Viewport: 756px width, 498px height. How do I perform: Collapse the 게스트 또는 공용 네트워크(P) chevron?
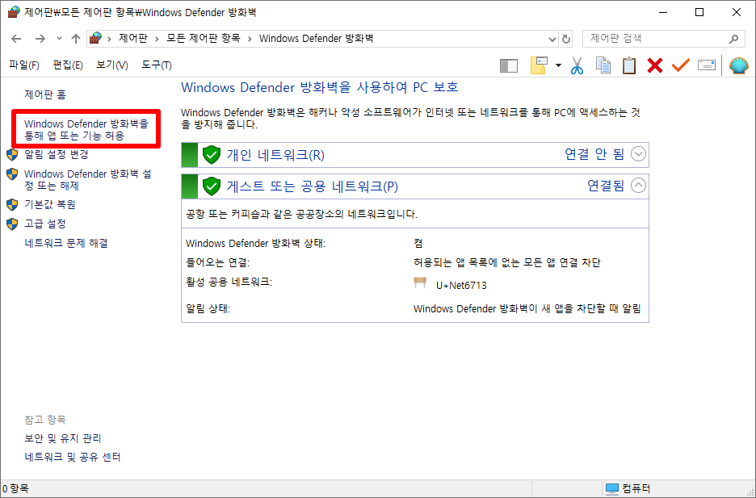point(638,186)
